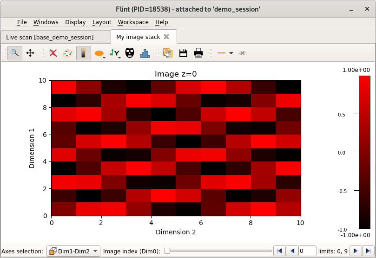Image resolution: width=376 pixels, height=258 pixels.
Task: Expand the profile tool dropdown arrow
Action: click(x=231, y=53)
